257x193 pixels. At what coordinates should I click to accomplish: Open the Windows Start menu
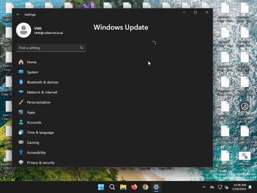pos(101,187)
